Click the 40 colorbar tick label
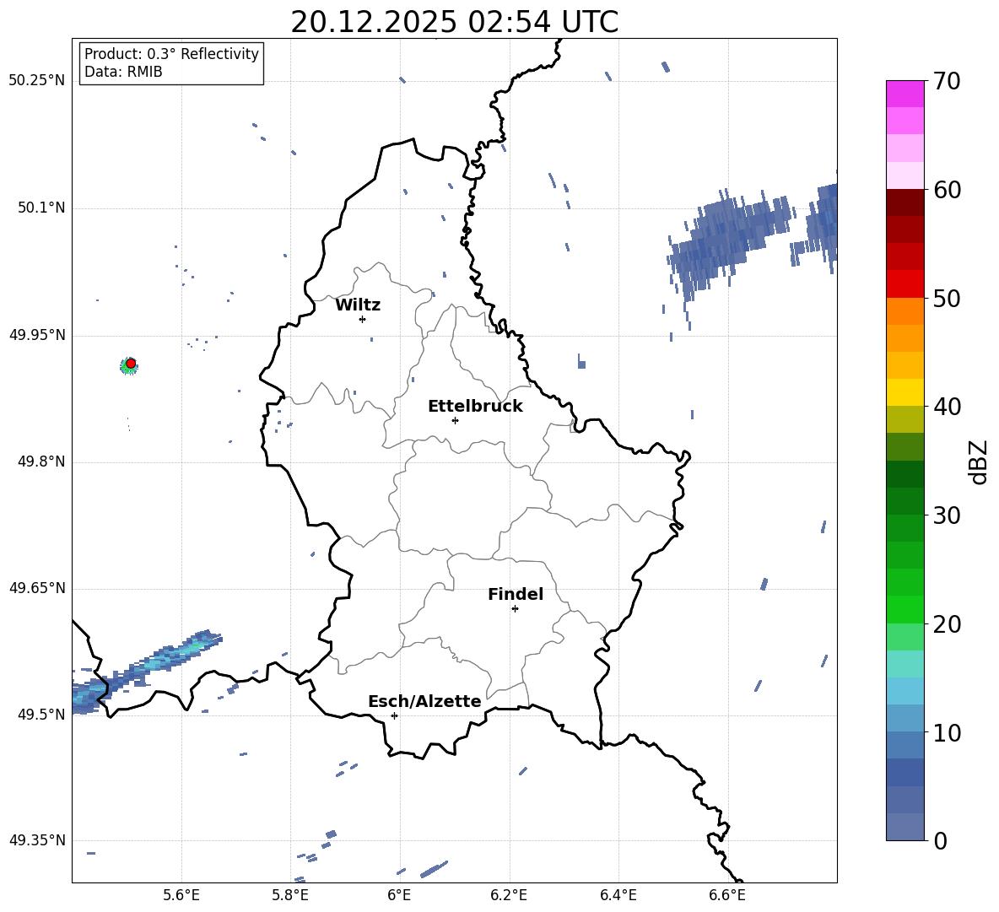999x912 pixels. point(947,407)
